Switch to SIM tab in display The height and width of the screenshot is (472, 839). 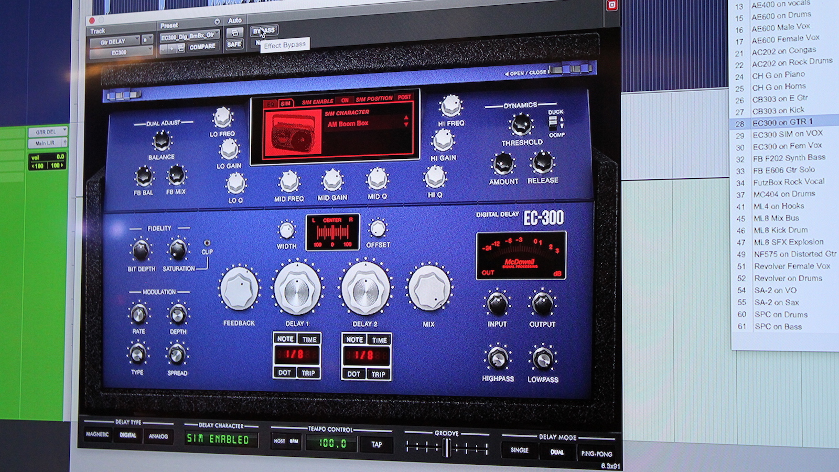click(x=285, y=103)
